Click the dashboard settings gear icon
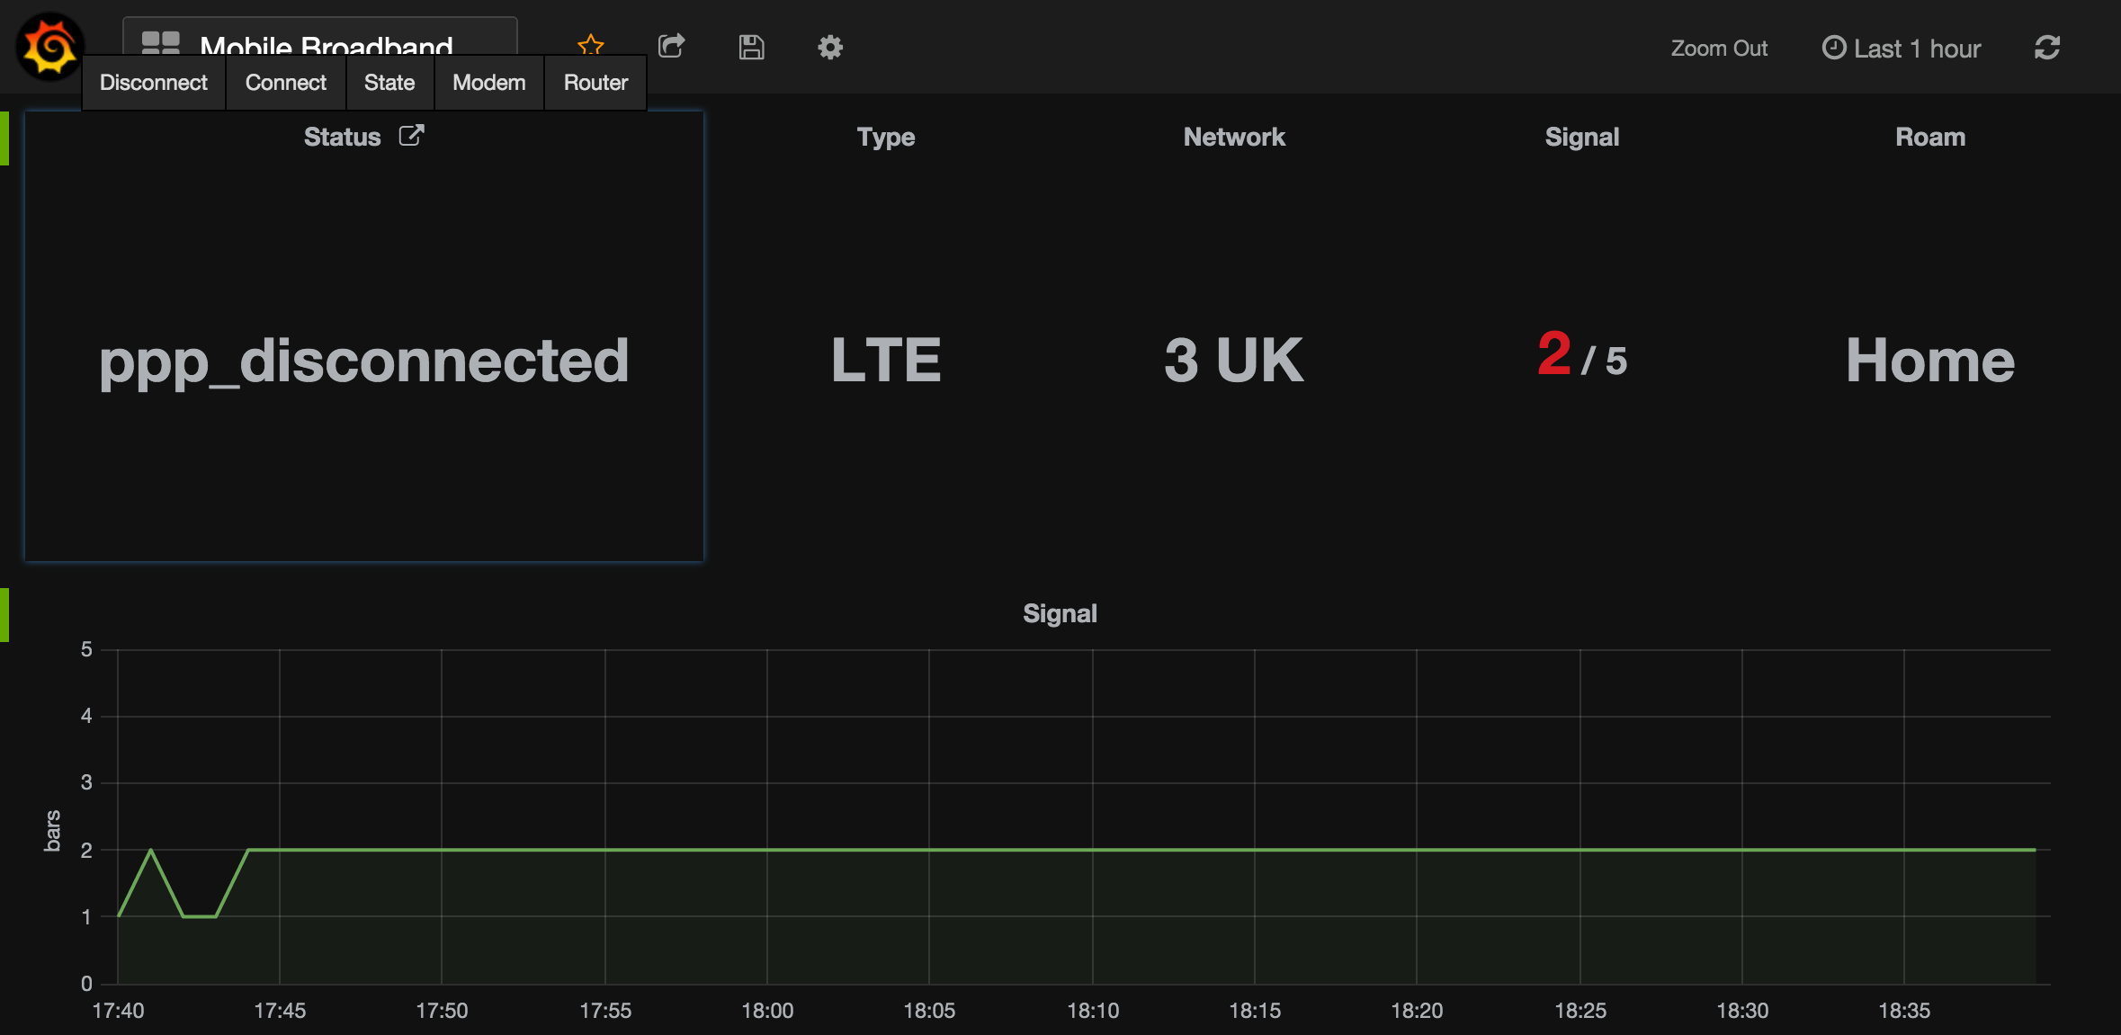The width and height of the screenshot is (2121, 1035). coord(830,48)
